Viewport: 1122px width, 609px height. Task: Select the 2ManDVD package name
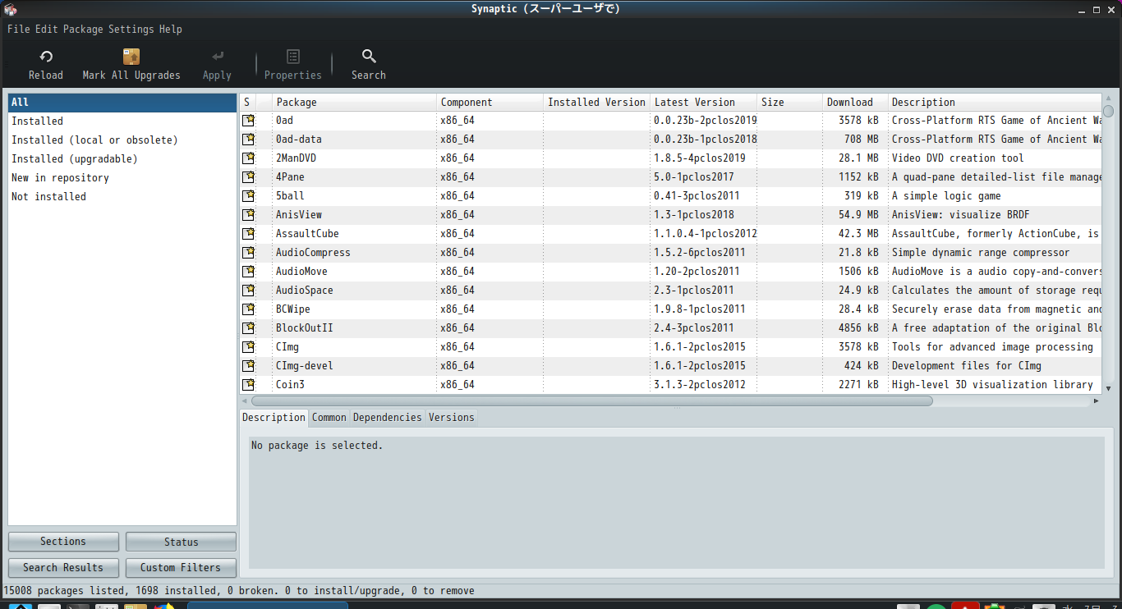click(x=296, y=158)
